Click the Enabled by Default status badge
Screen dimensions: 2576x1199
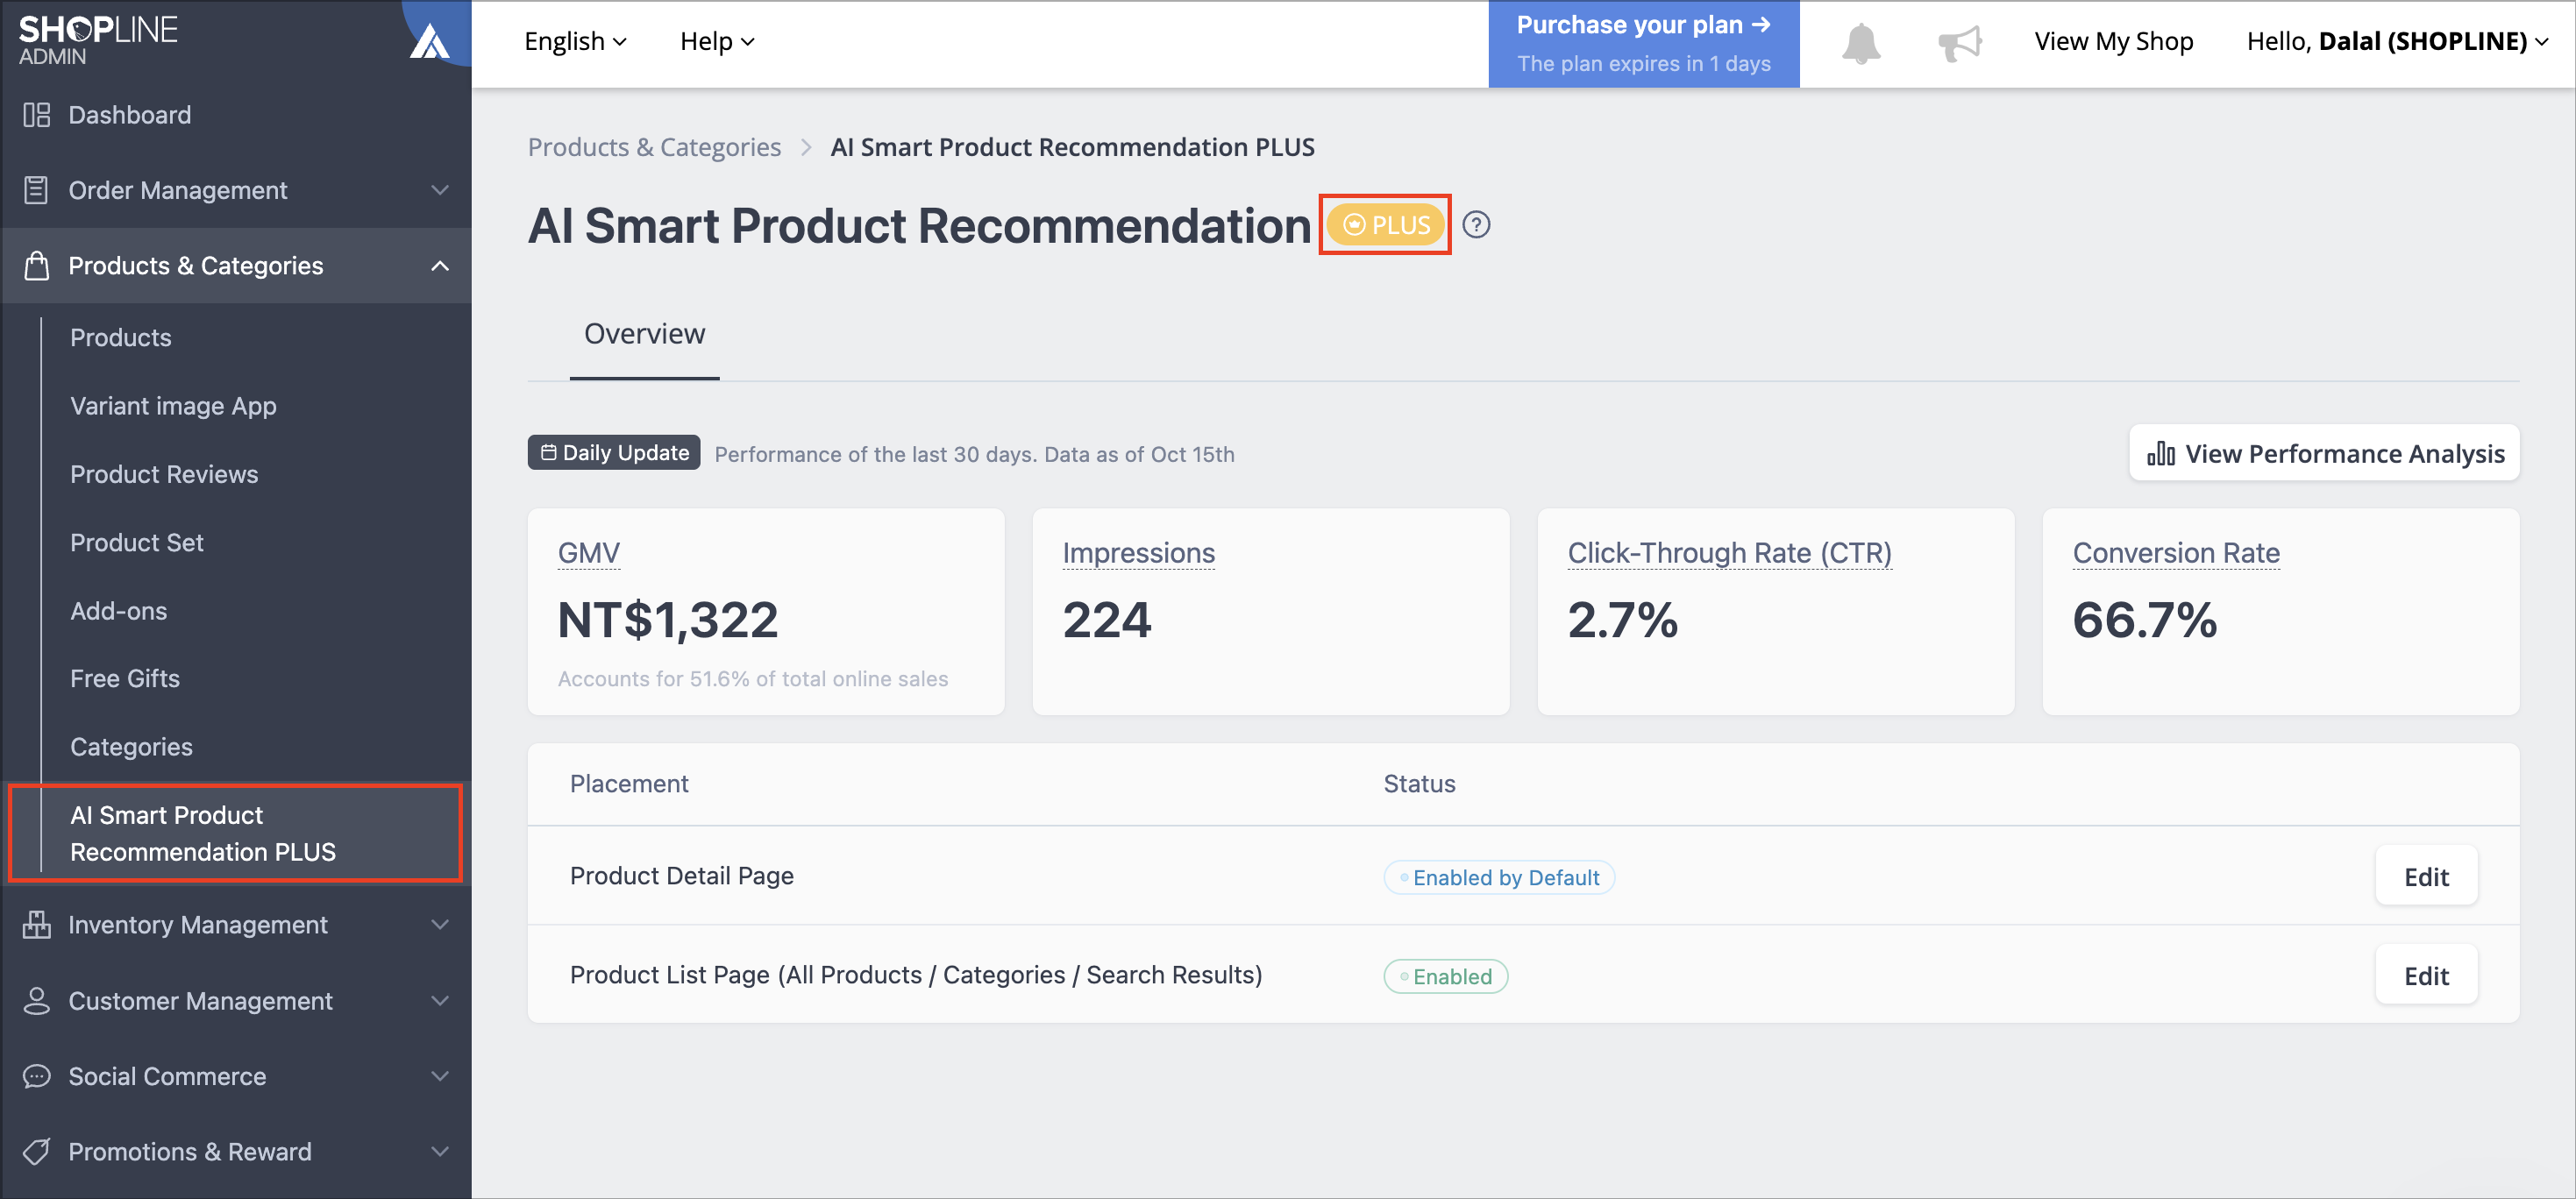coord(1498,877)
